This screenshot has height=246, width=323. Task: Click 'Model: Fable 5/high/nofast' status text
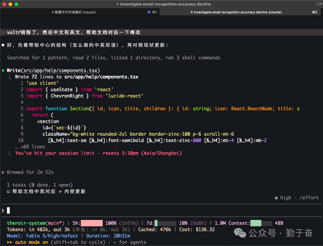[43, 236]
